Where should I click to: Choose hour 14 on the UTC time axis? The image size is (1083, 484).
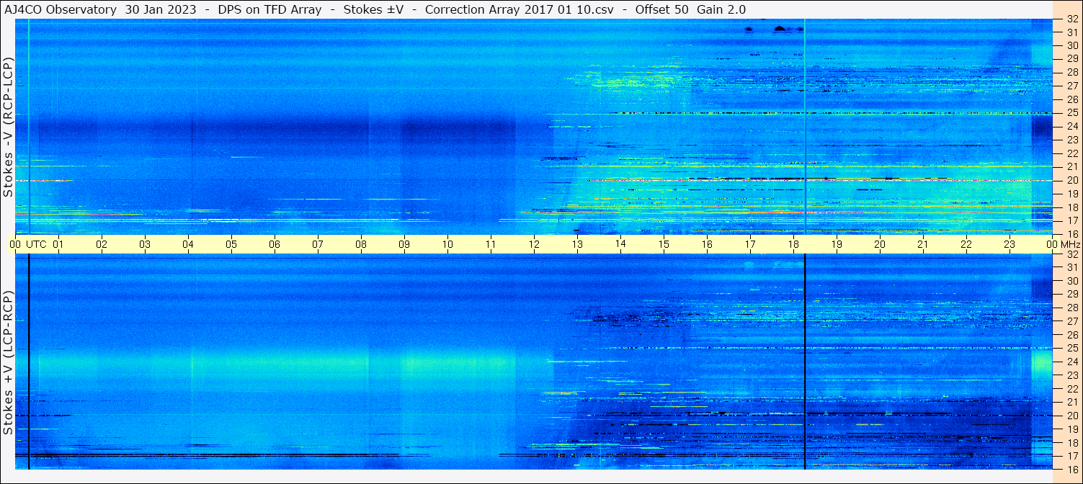[620, 244]
